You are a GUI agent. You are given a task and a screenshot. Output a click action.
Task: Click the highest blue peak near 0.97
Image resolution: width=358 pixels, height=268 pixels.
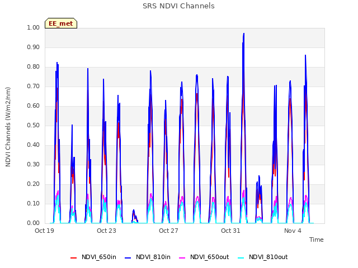(x=244, y=33)
